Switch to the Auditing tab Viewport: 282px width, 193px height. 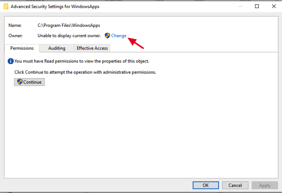57,48
